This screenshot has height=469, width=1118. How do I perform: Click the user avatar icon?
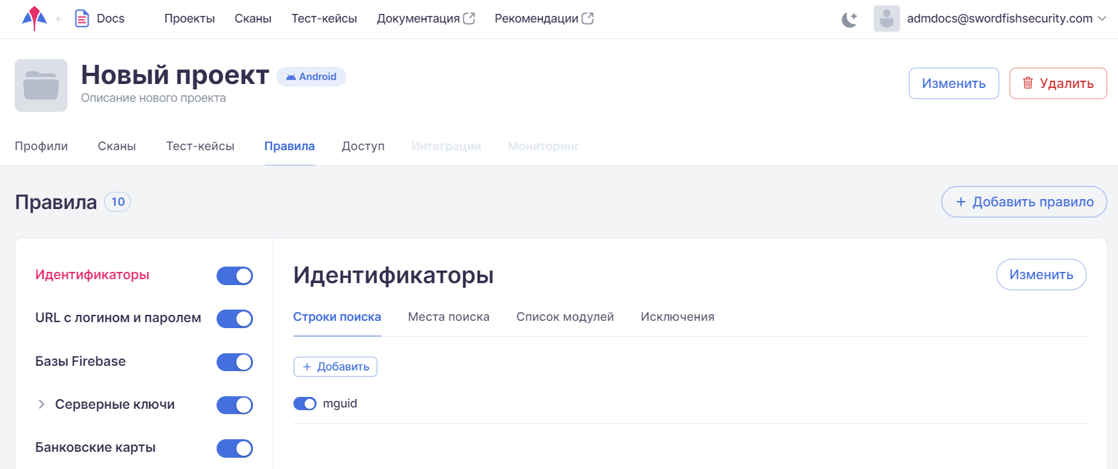pos(886,19)
